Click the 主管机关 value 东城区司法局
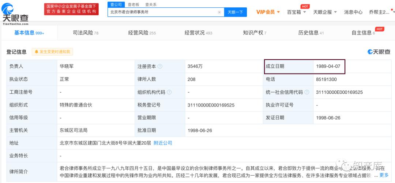395x183 pixels. [74, 131]
